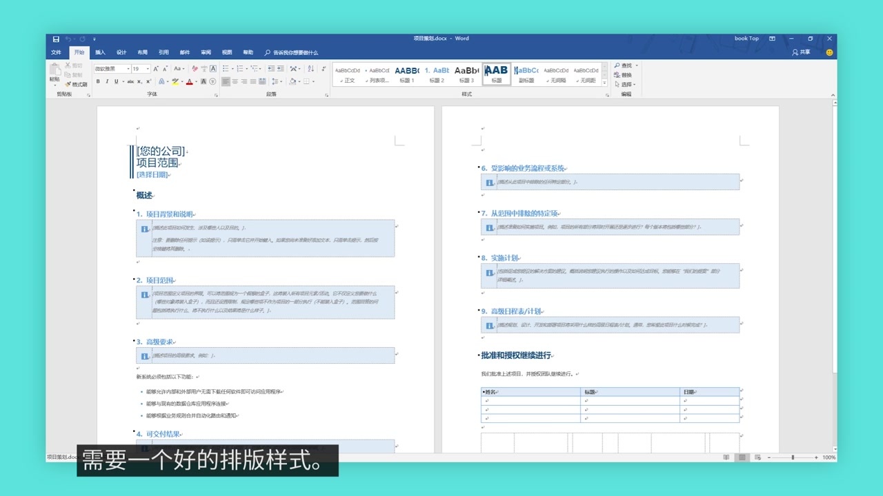The height and width of the screenshot is (496, 883).
Task: Toggle superscript formatting
Action: click(x=149, y=81)
